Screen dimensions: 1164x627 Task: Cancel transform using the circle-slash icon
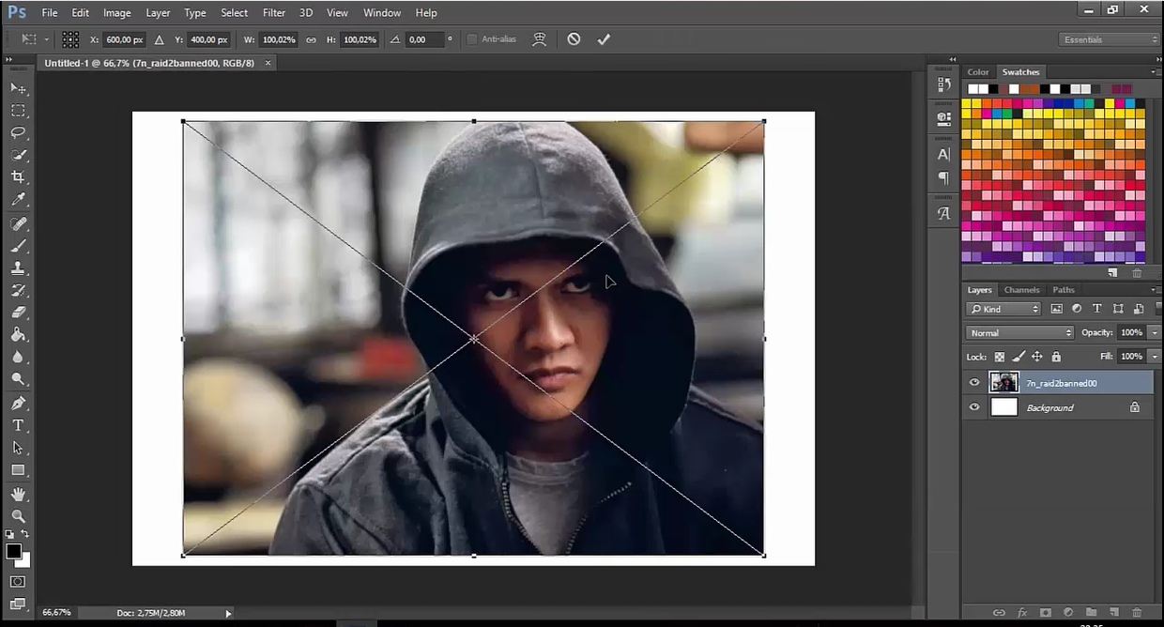(x=574, y=39)
